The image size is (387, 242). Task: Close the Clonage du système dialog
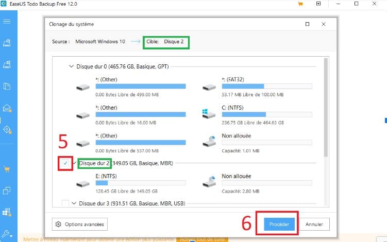(x=324, y=24)
